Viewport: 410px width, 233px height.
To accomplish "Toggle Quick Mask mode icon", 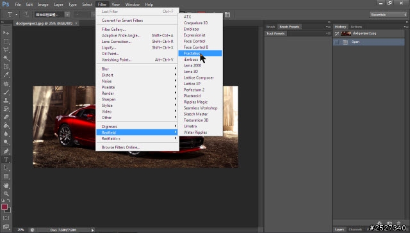I will click(6, 218).
